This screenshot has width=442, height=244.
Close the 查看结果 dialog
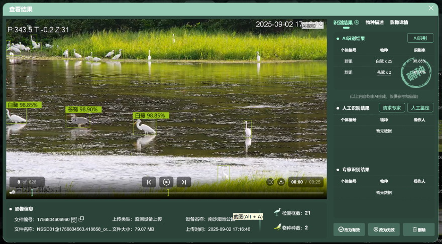431,8
